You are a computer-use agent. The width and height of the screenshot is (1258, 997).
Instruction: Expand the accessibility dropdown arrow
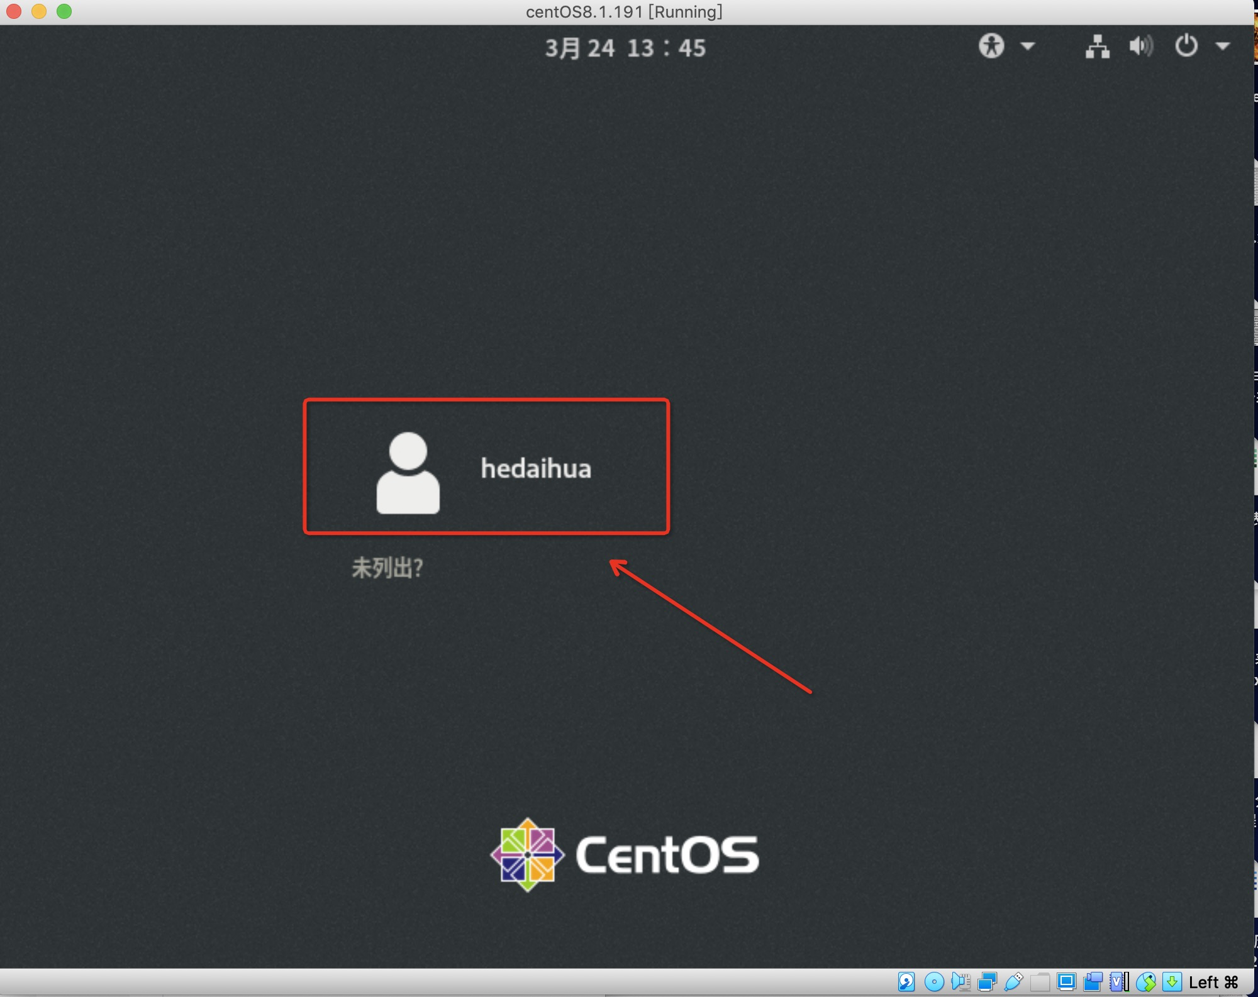click(x=1028, y=46)
